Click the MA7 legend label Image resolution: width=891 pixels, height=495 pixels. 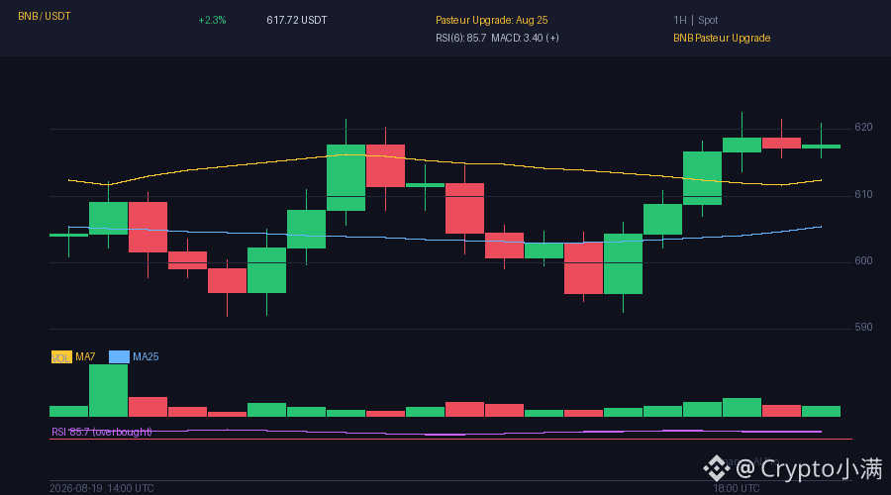tap(85, 357)
